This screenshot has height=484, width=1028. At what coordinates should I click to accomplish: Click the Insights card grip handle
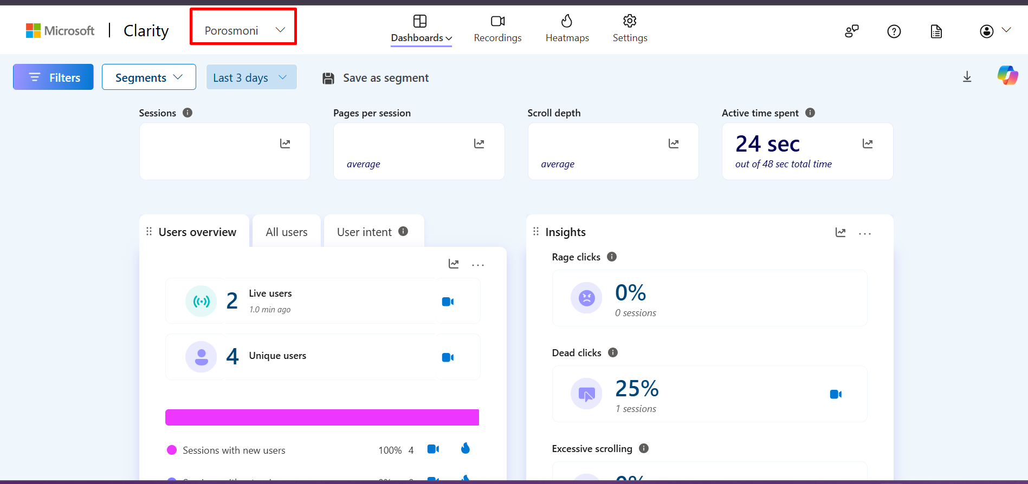pyautogui.click(x=536, y=231)
